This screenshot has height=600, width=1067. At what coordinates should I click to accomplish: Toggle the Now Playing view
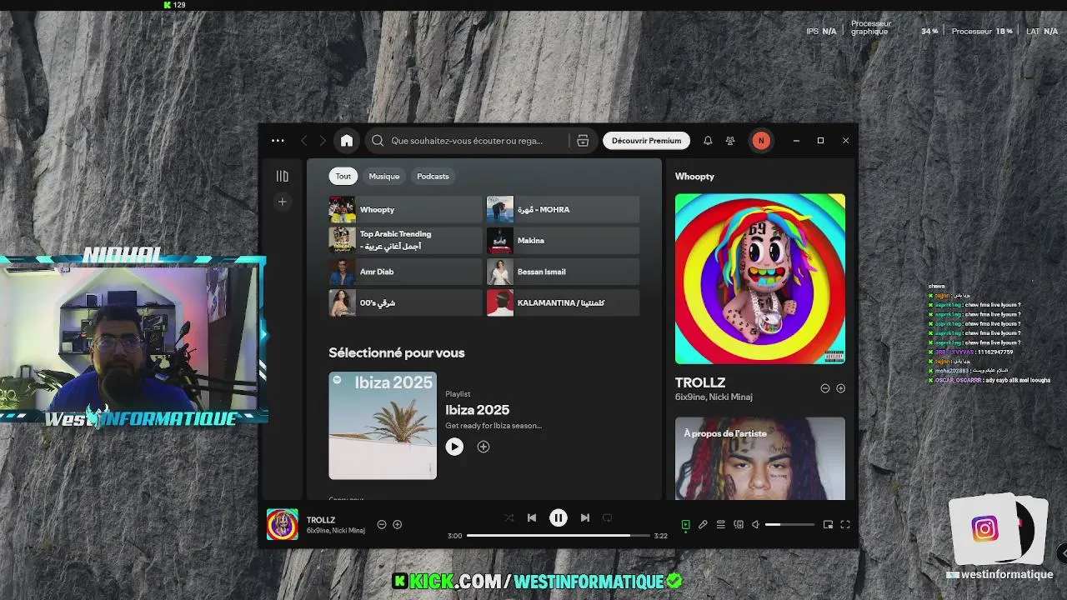point(685,524)
